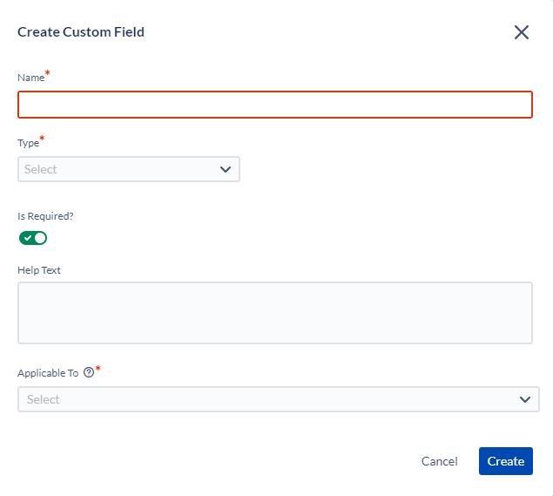Click the Applicable To label text
553x496 pixels.
(48, 373)
